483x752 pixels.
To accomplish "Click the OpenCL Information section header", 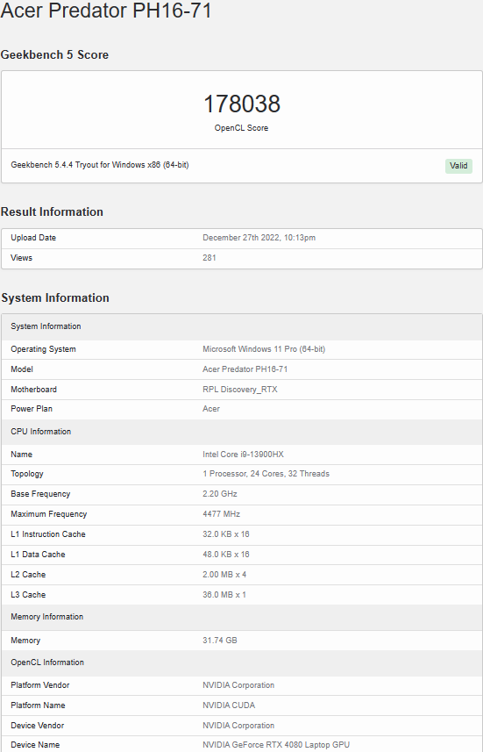I will [47, 662].
